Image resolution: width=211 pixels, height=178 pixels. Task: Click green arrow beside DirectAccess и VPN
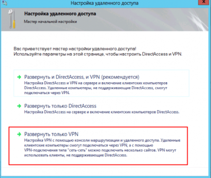pyautogui.click(x=19, y=77)
